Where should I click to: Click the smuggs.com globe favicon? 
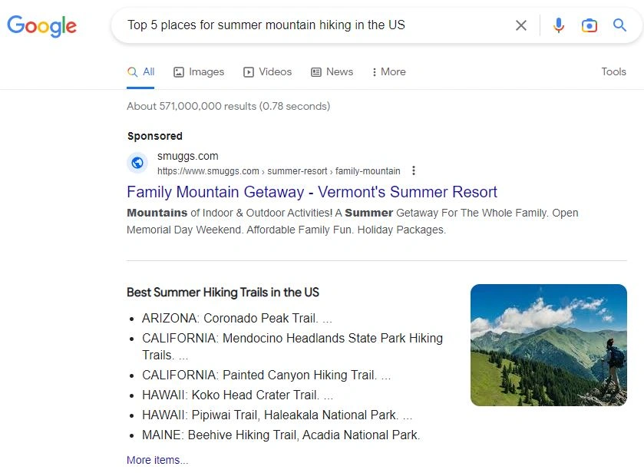tap(137, 163)
